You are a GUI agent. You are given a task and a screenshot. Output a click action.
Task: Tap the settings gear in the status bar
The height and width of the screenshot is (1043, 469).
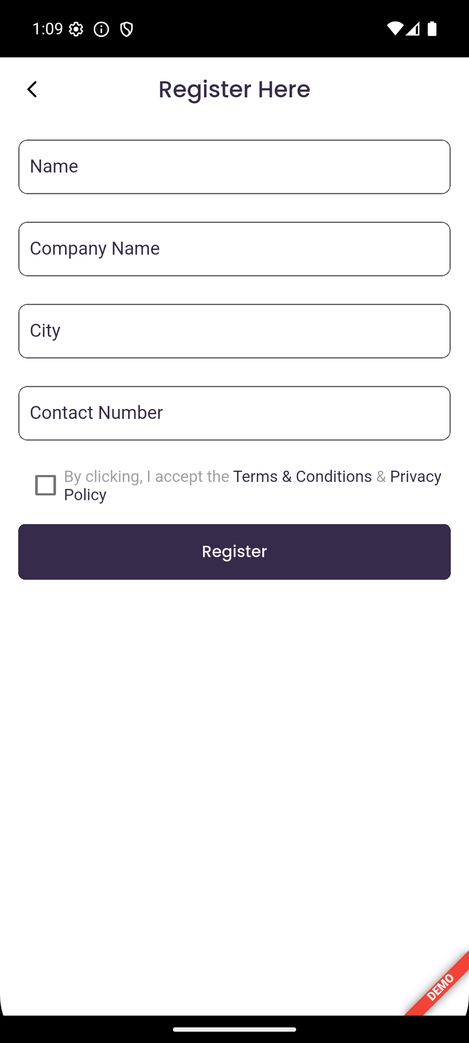76,30
